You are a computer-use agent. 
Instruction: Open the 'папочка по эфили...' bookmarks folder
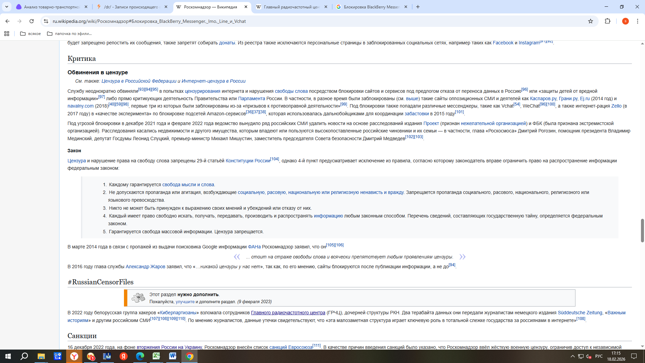point(70,34)
